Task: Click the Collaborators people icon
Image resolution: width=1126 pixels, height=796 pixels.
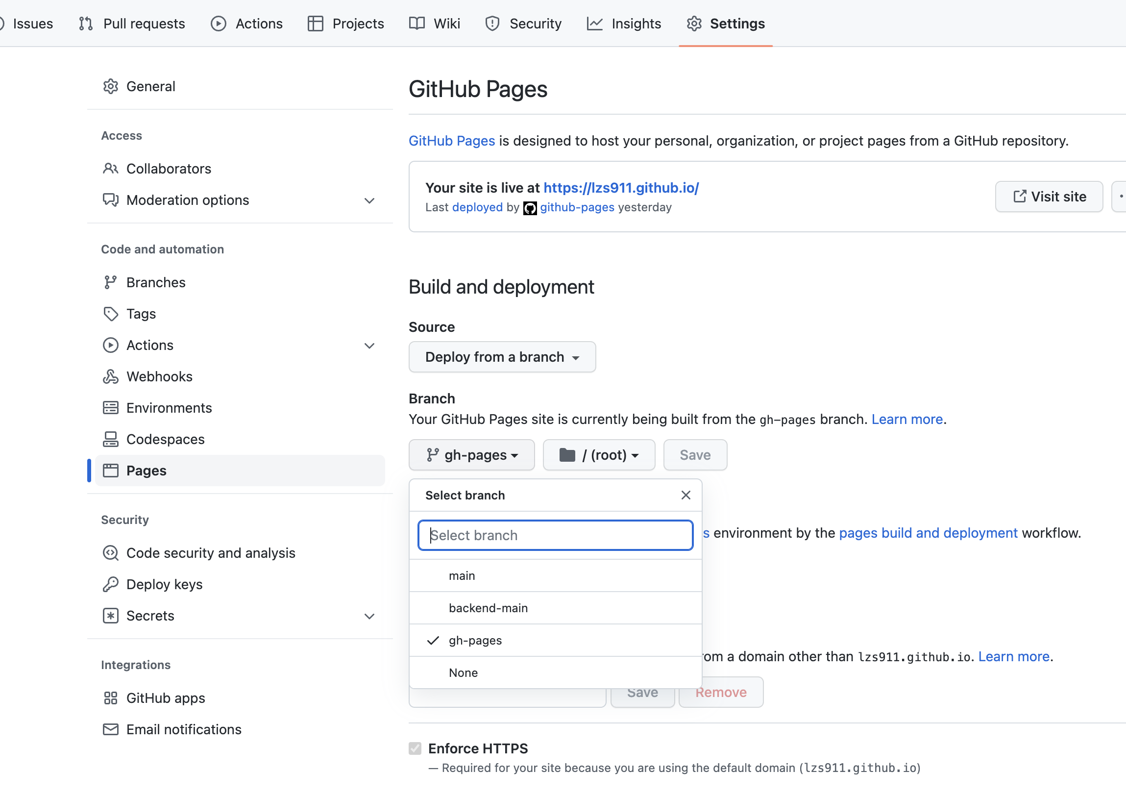Action: pyautogui.click(x=111, y=169)
